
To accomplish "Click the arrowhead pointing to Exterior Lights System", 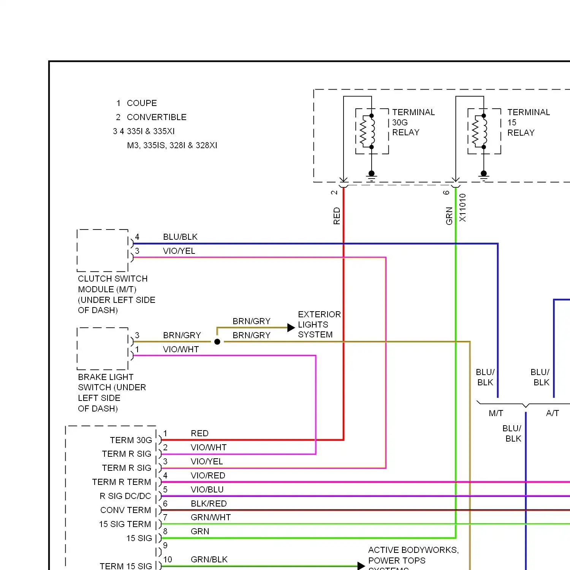I will pos(291,328).
